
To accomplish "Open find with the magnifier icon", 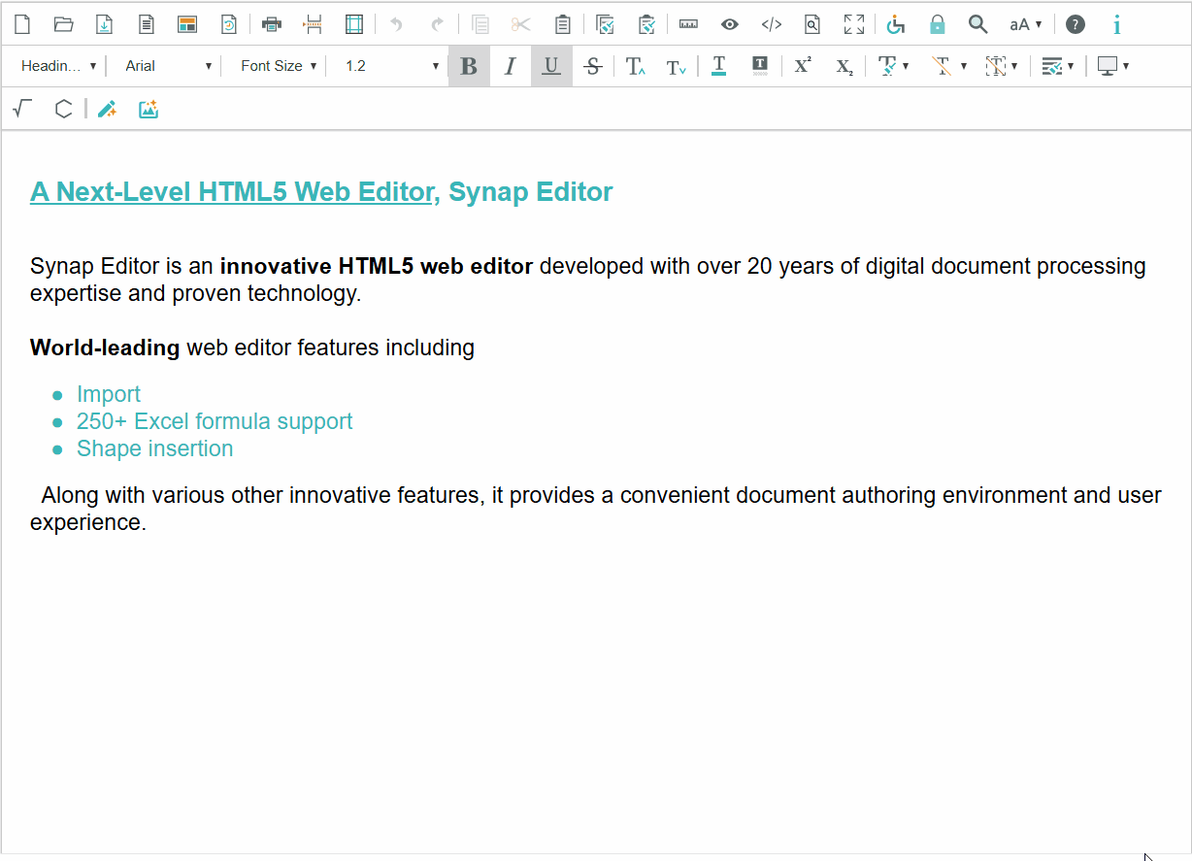I will (978, 24).
